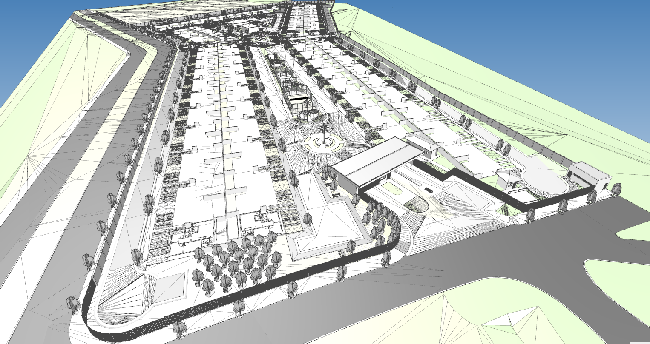Click the small black car in the parking area

click(x=428, y=190)
